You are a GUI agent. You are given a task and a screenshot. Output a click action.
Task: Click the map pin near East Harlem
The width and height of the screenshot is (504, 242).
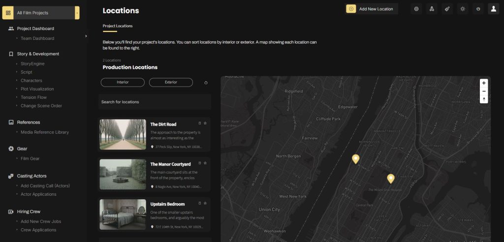pos(390,179)
